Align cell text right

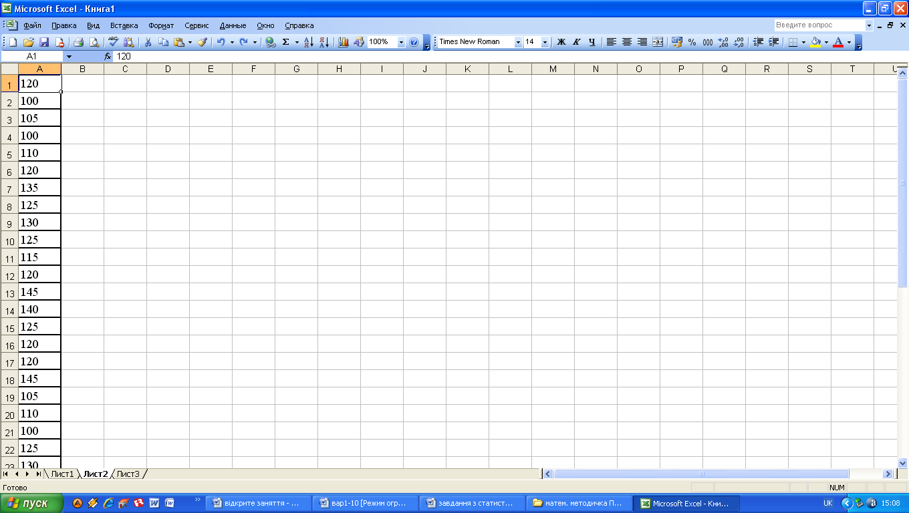[642, 42]
